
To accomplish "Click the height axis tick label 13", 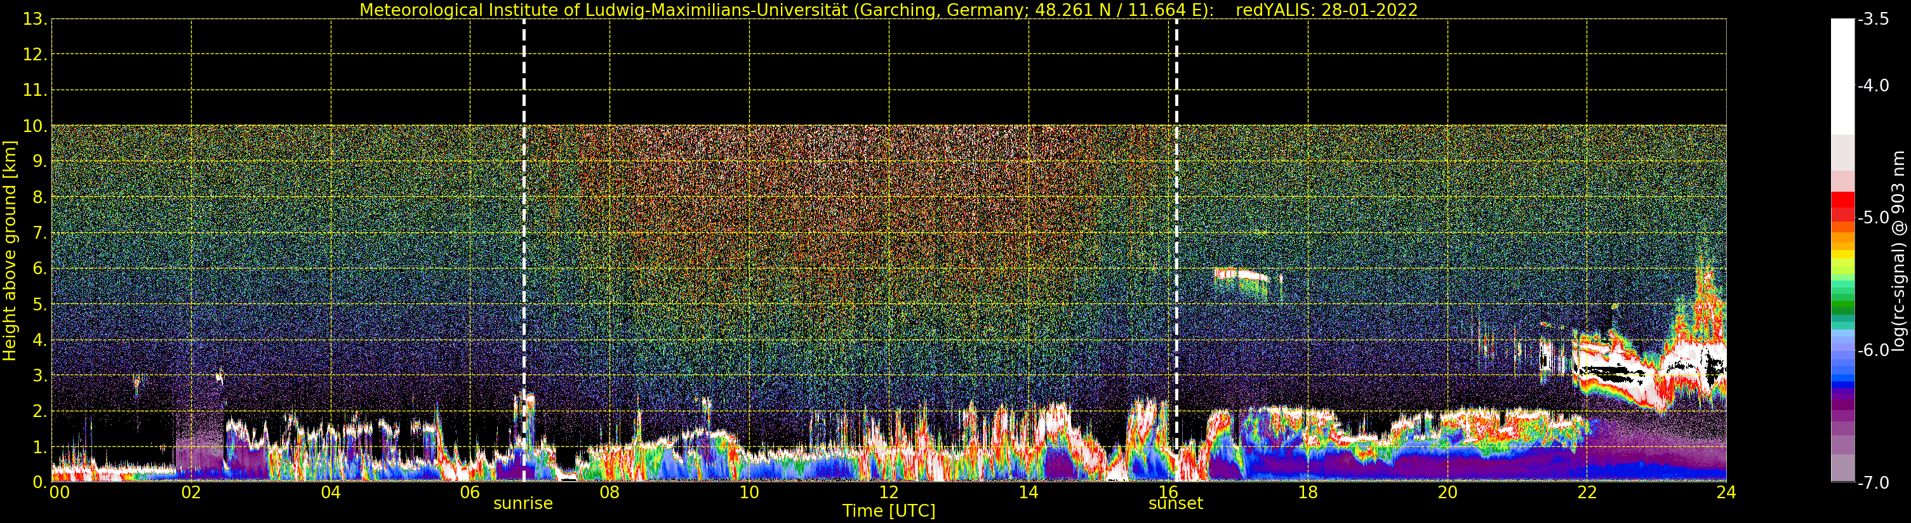I will tap(35, 19).
